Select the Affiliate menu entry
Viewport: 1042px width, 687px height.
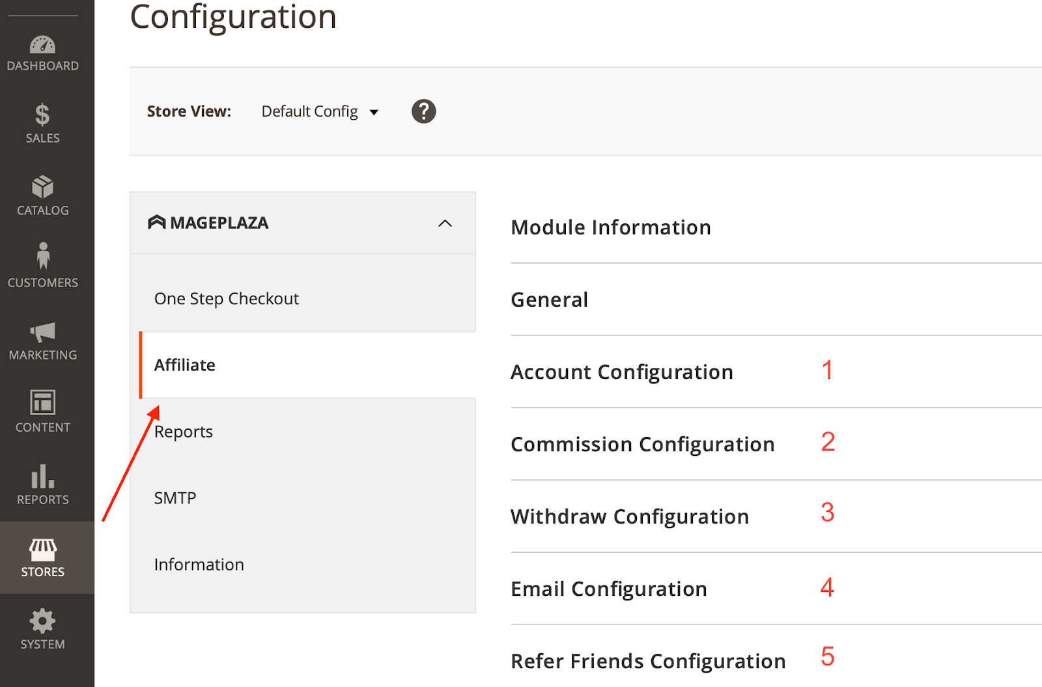pyautogui.click(x=184, y=365)
